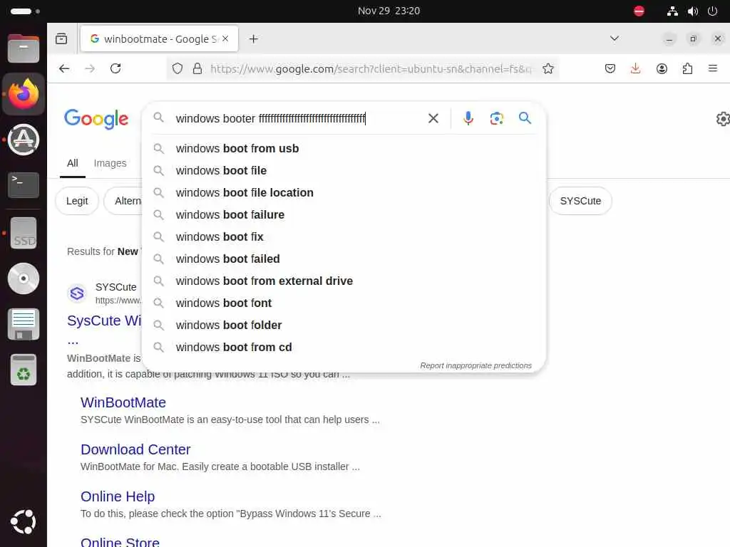Open SSD drive icon in dock
The width and height of the screenshot is (730, 547).
pyautogui.click(x=24, y=233)
